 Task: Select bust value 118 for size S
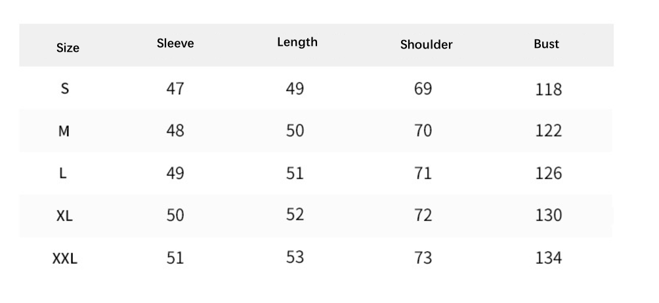click(x=548, y=89)
